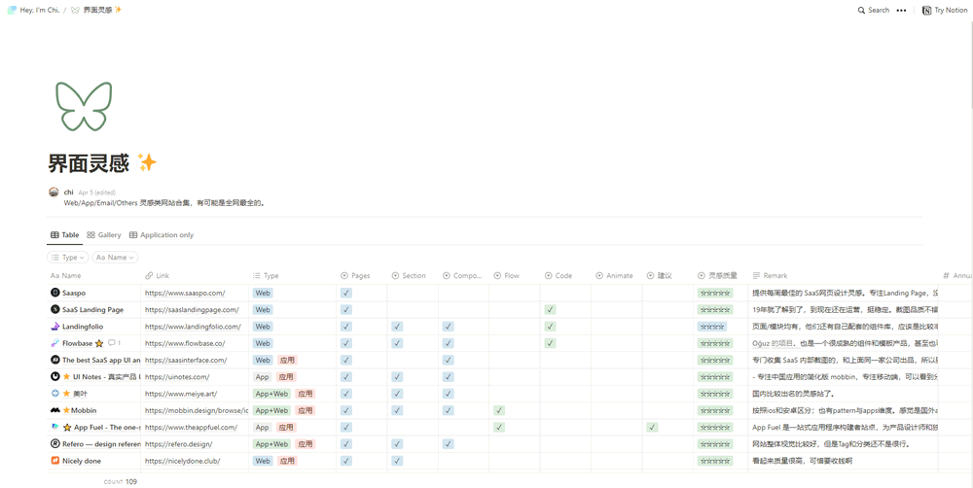
Task: Toggle Section checkbox in Nicely done row
Action: click(397, 461)
